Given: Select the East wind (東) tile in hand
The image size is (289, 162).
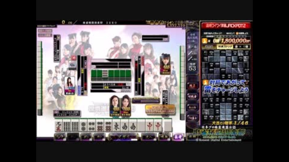Looking at the screenshot, I should (x=117, y=125).
